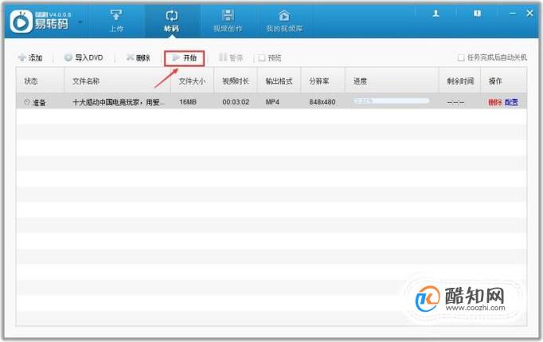Click the clock status icon beside 准备

[x=27, y=102]
